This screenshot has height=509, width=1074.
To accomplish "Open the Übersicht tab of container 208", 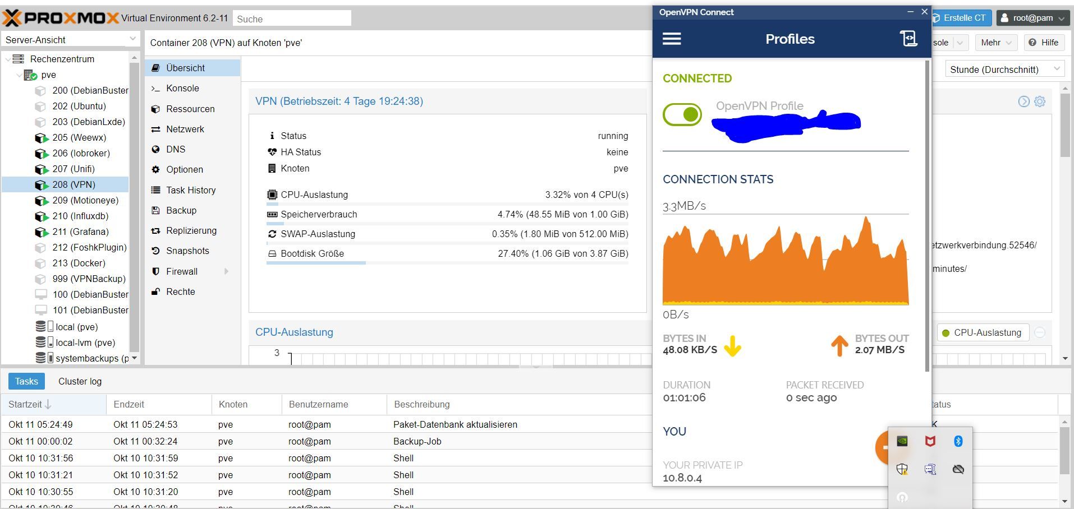I will [192, 68].
